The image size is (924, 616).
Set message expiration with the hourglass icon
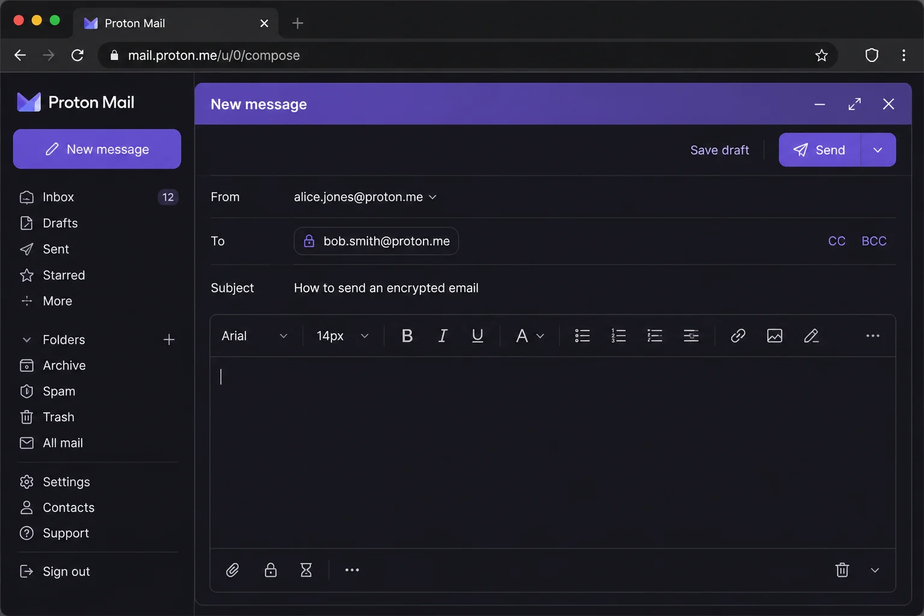306,570
